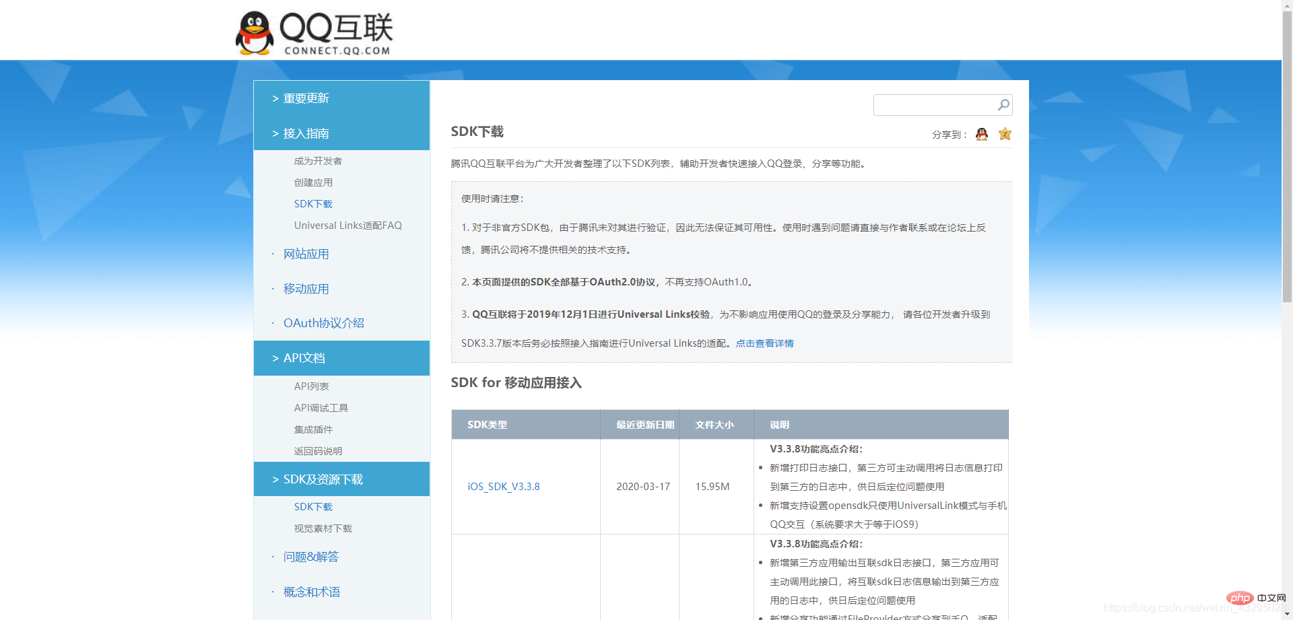The width and height of the screenshot is (1293, 620).
Task: Open the 成为开发者 page
Action: (x=318, y=160)
